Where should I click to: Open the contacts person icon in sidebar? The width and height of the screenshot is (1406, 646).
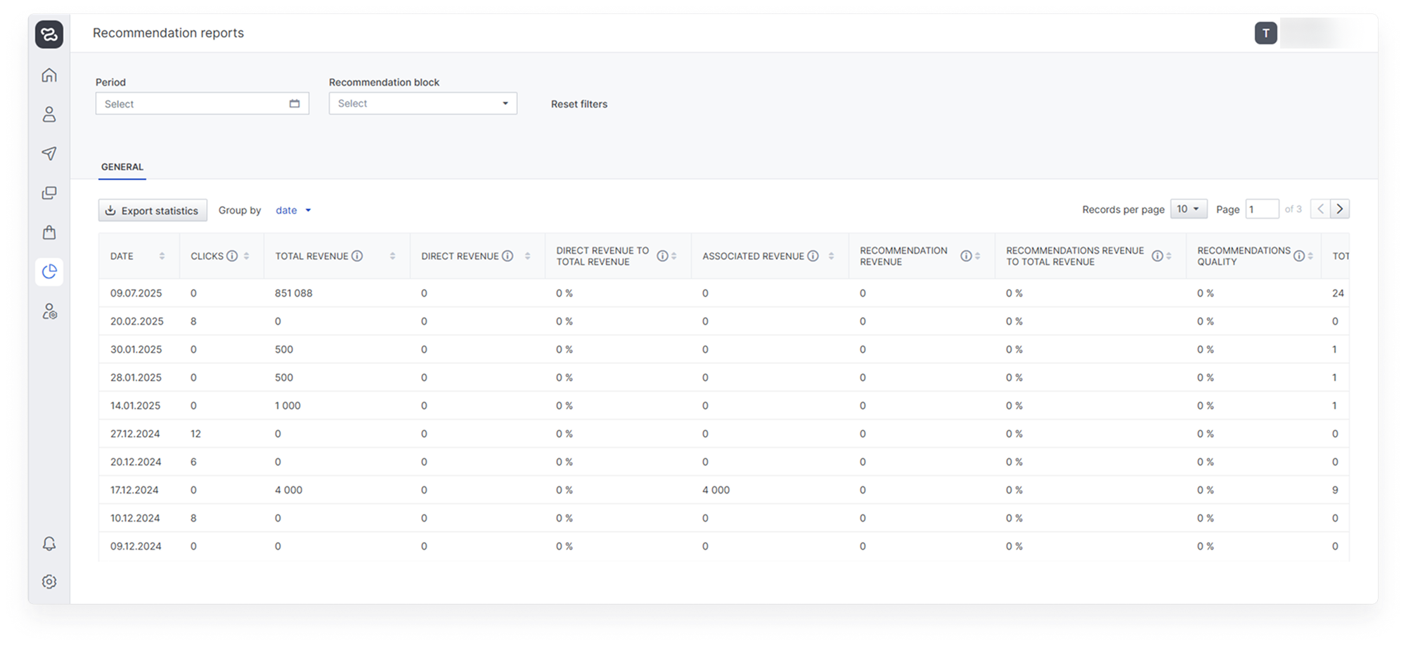[49, 115]
